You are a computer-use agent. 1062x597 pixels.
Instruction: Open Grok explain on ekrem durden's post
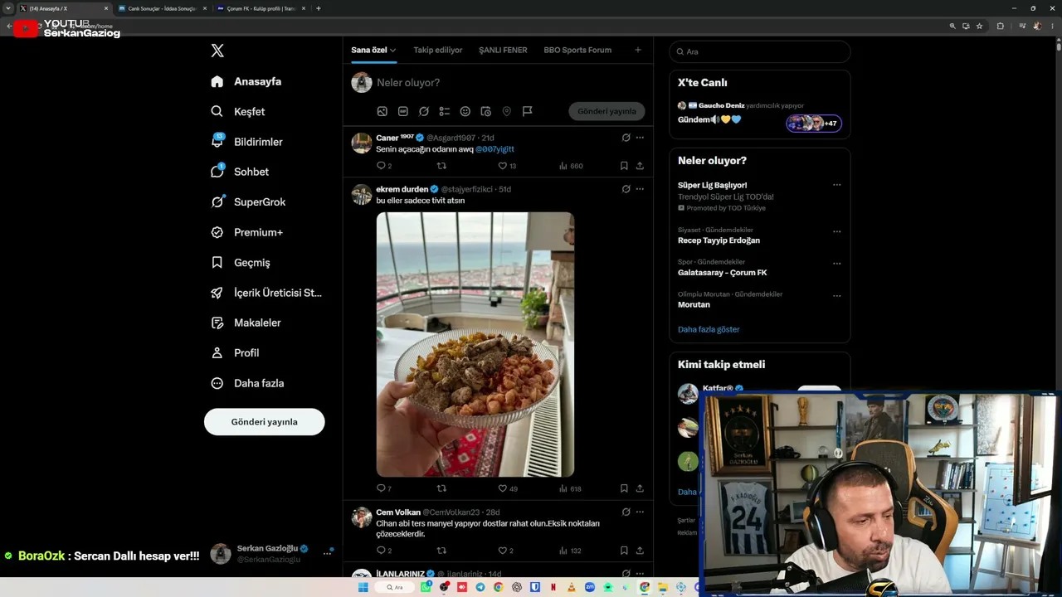pos(626,189)
